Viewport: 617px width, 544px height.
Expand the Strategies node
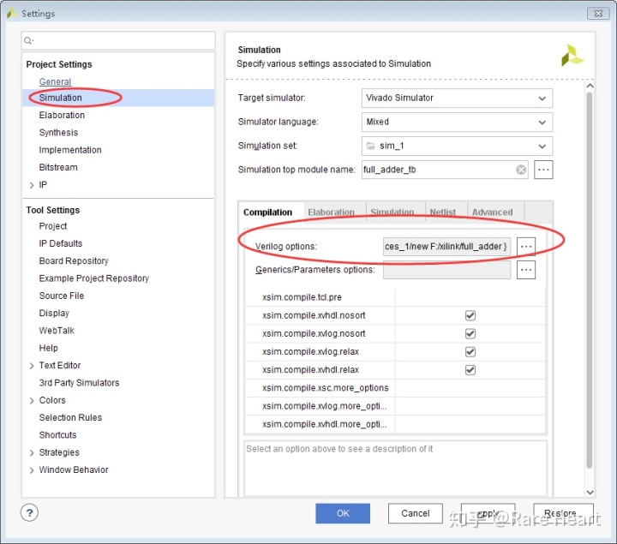(x=32, y=452)
